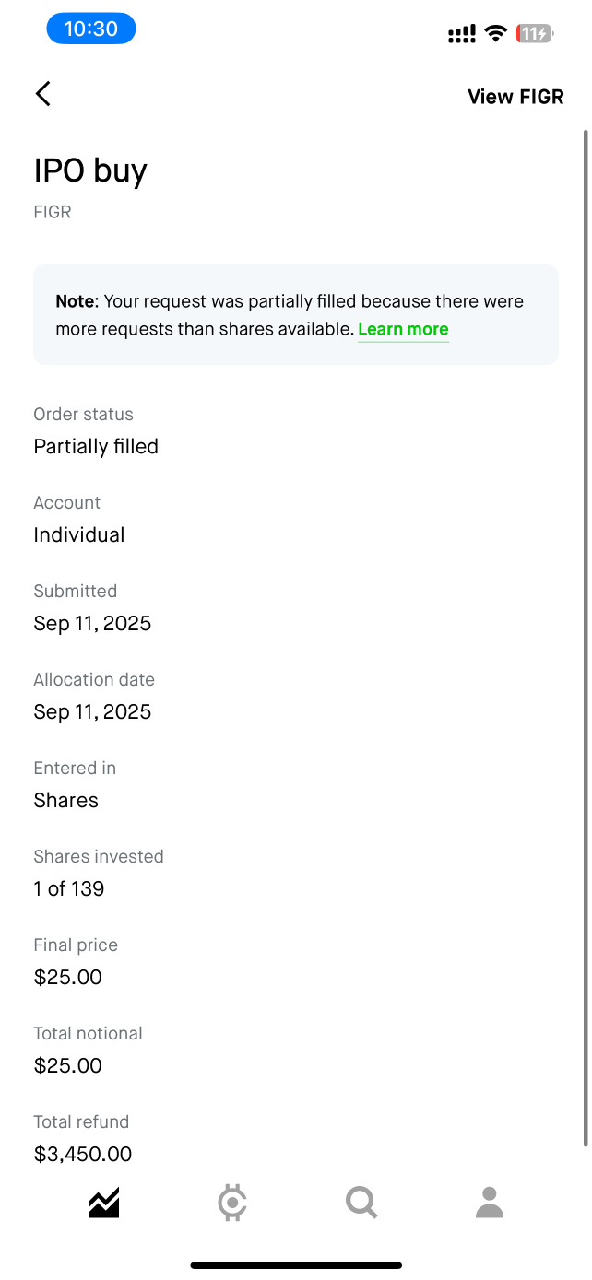Screen dimensions: 592x1280
Task: Select the Partially filled order status
Action: tap(96, 447)
